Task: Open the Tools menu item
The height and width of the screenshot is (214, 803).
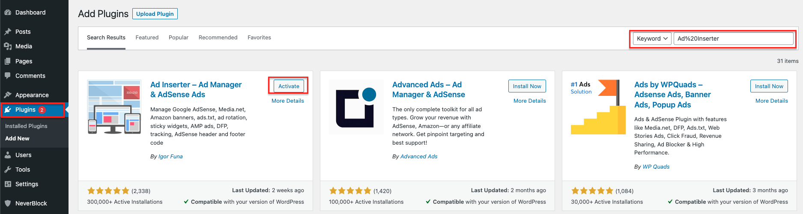Action: [34, 169]
